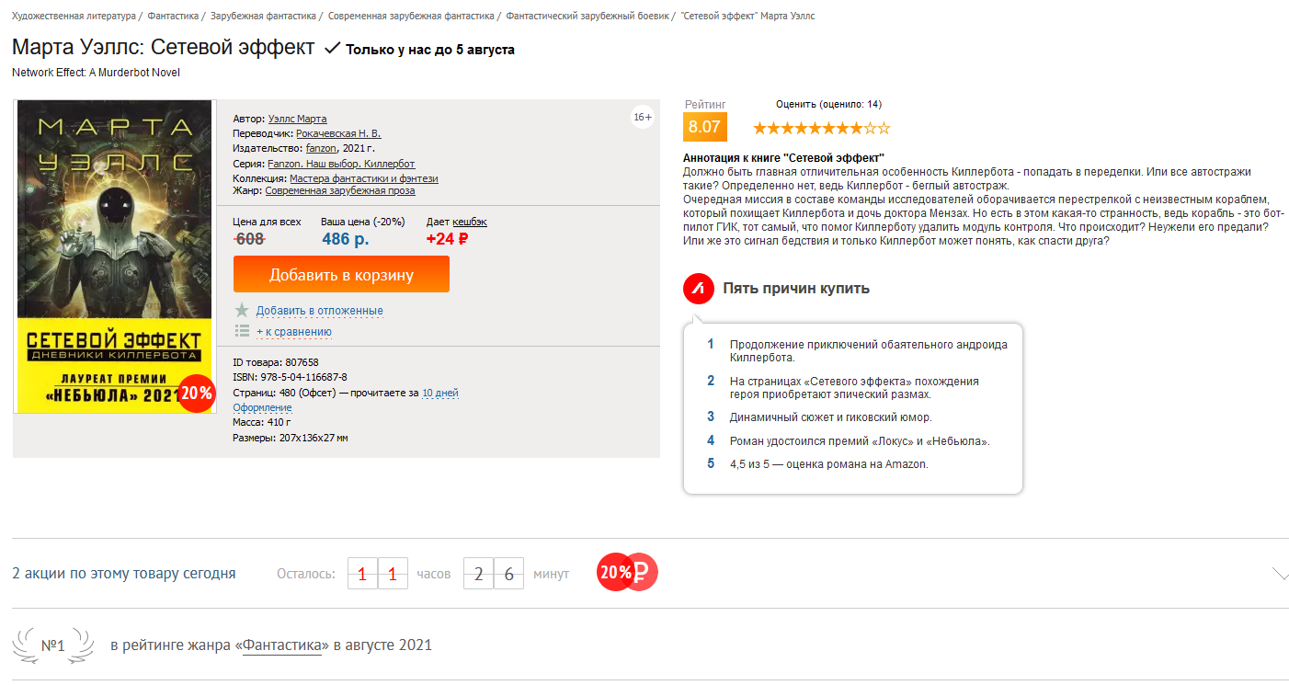Click the red "Пять причин купить" logo icon
1289x685 pixels.
pyautogui.click(x=699, y=288)
